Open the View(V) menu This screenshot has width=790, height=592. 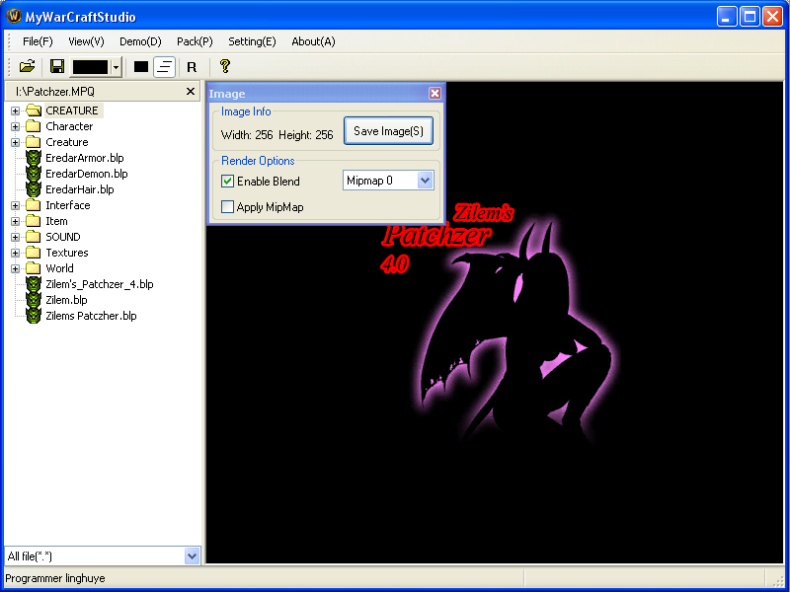[86, 41]
